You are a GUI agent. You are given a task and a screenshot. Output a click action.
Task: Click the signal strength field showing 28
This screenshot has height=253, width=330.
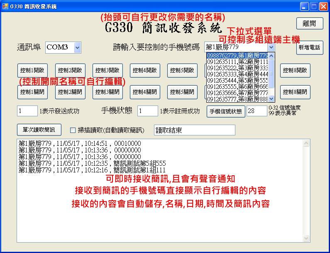coord(257,111)
